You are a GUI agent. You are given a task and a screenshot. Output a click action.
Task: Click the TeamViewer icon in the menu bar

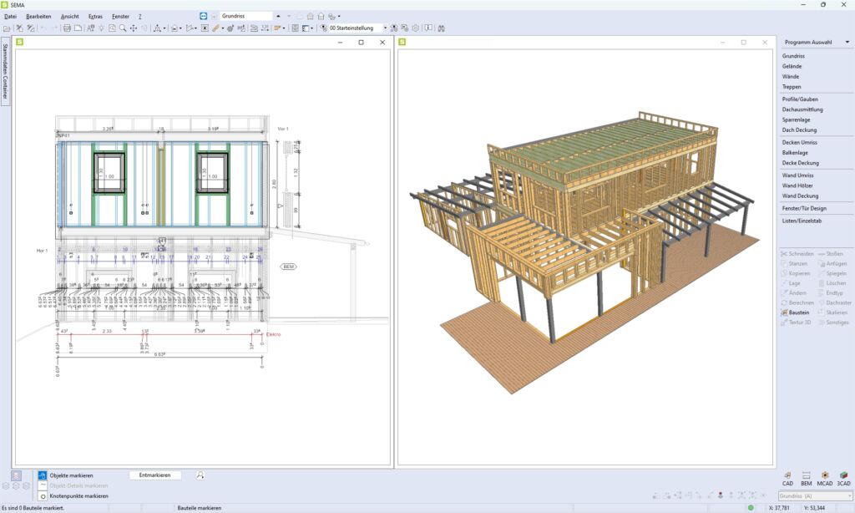(205, 16)
